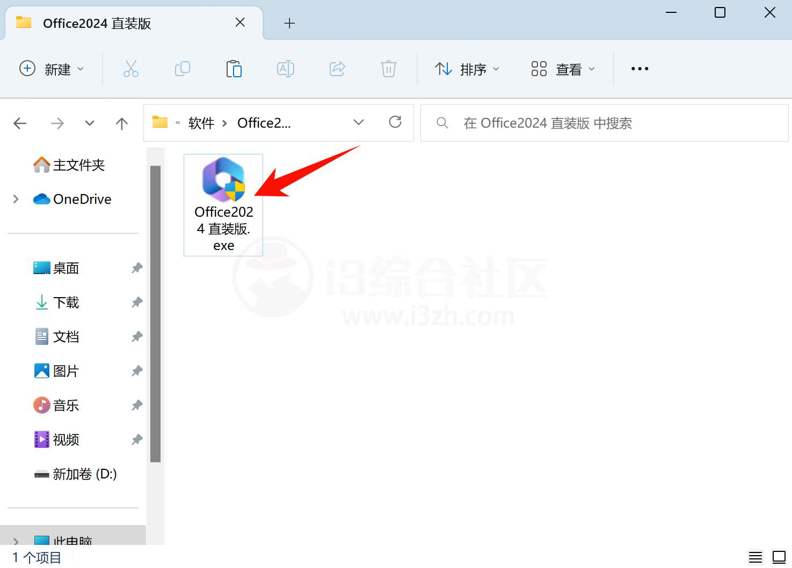Pin toggle next to 下载 sidebar item
The image size is (792, 568).
[136, 303]
